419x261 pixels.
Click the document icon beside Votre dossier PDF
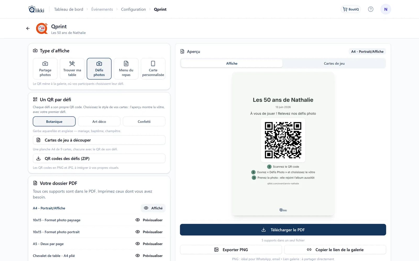35,183
